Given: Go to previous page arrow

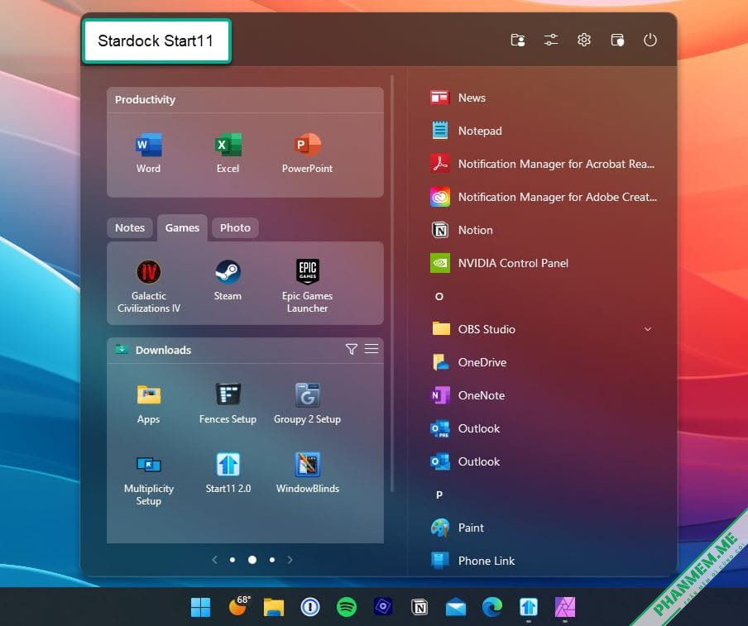Looking at the screenshot, I should [214, 560].
